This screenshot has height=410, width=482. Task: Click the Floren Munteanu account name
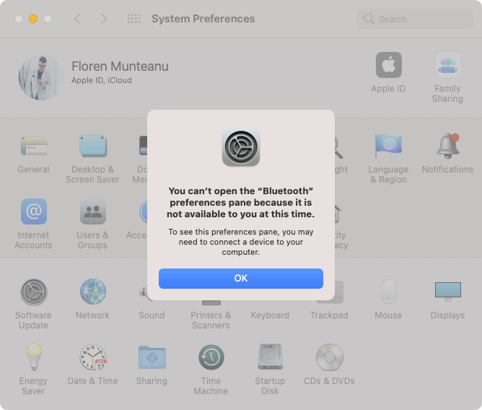point(120,66)
